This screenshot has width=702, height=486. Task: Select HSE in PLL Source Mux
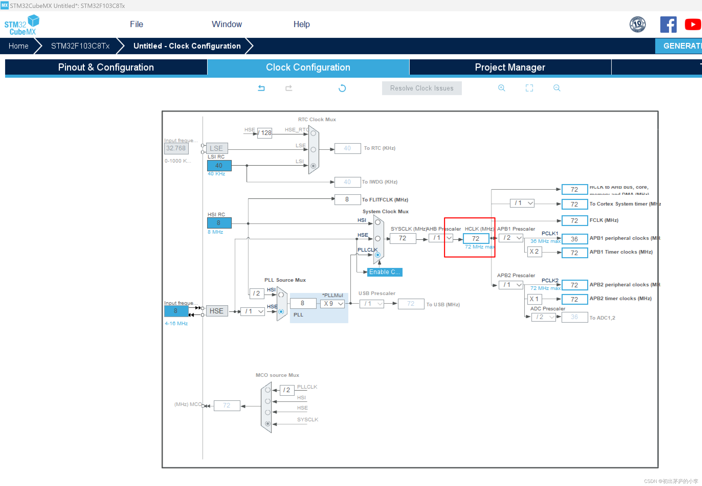(x=281, y=311)
